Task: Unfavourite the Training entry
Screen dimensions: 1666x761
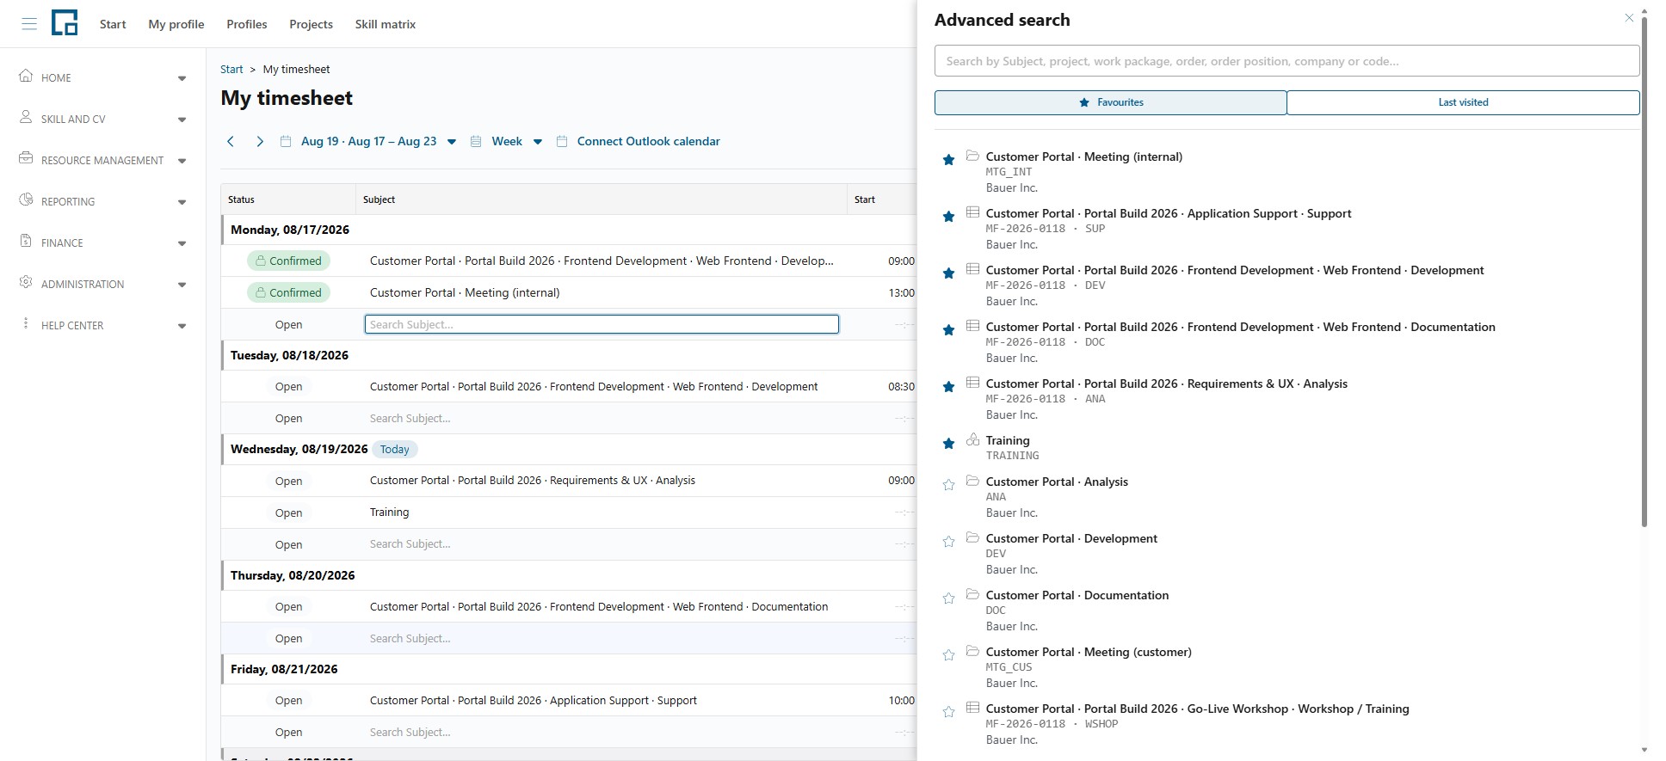Action: (x=948, y=444)
